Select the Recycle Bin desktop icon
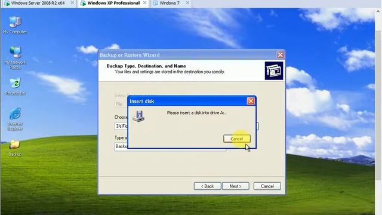 (x=15, y=86)
